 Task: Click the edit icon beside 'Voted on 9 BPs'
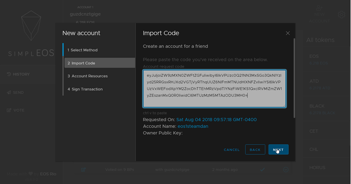[83, 170]
